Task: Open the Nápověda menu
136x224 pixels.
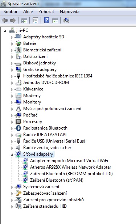Action: (70, 12)
